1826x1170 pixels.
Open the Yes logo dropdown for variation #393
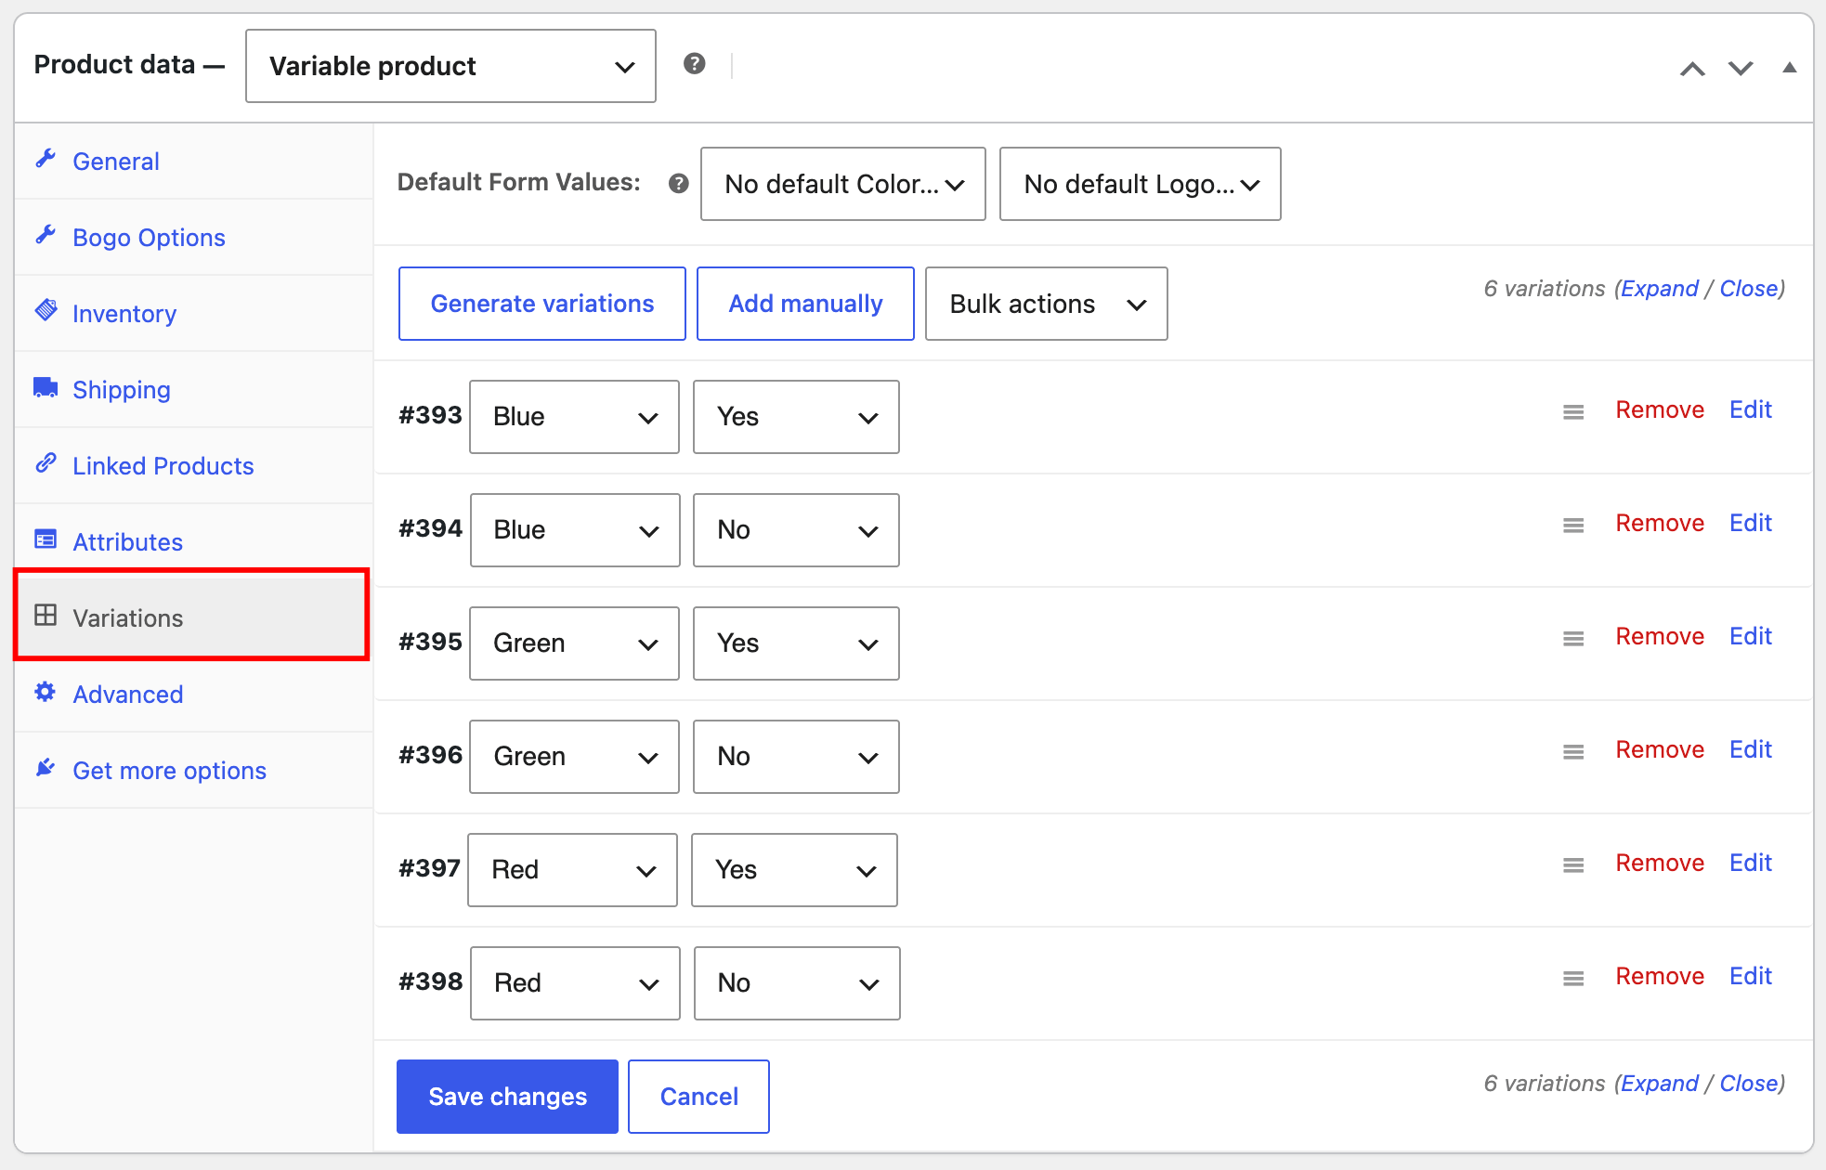click(x=796, y=417)
